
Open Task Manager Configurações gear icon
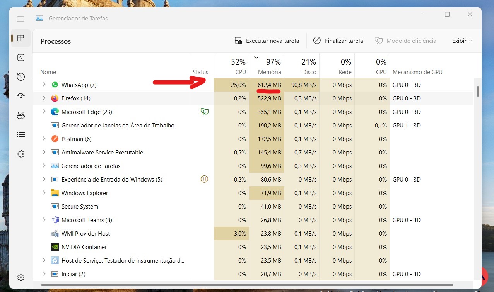[21, 277]
